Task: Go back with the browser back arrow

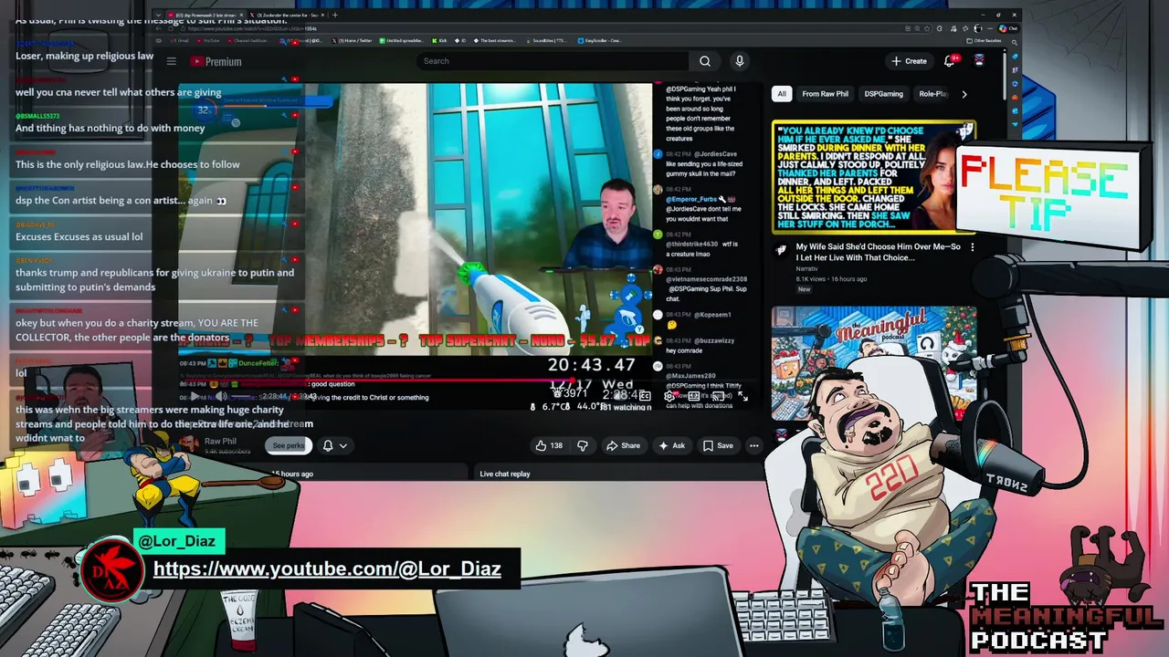Action: [158, 28]
